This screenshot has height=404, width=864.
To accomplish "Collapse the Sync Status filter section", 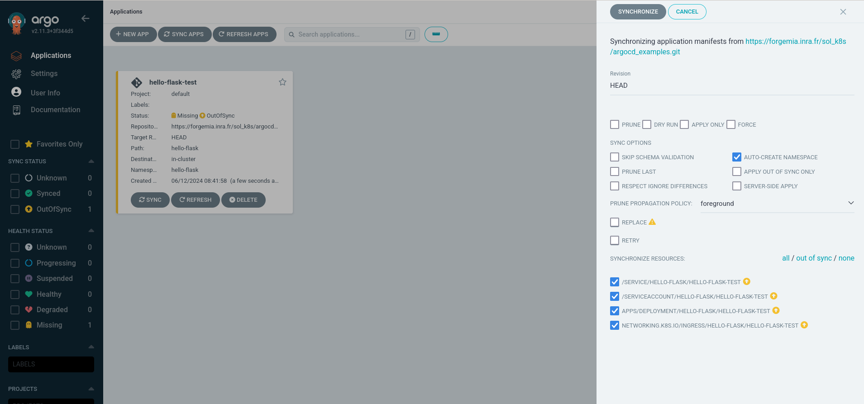I will click(91, 162).
